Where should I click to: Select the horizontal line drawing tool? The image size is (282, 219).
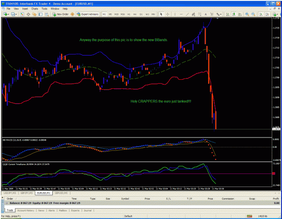[x=181, y=14]
